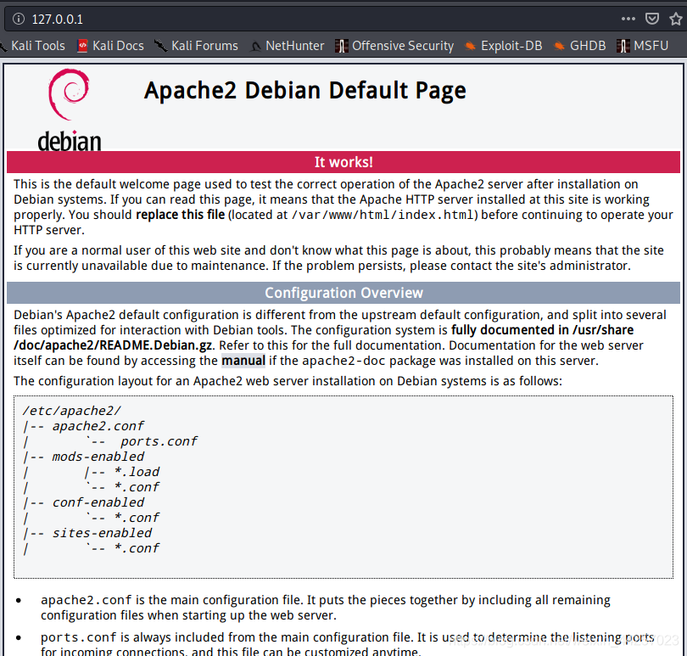The width and height of the screenshot is (687, 656).
Task: Click the Kali Docs red favicon
Action: point(82,46)
